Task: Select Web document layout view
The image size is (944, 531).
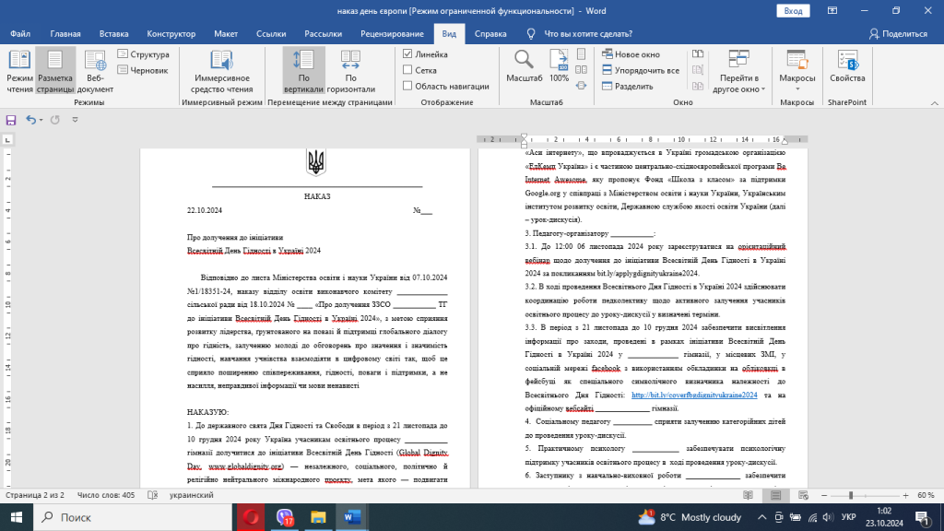Action: pyautogui.click(x=95, y=71)
